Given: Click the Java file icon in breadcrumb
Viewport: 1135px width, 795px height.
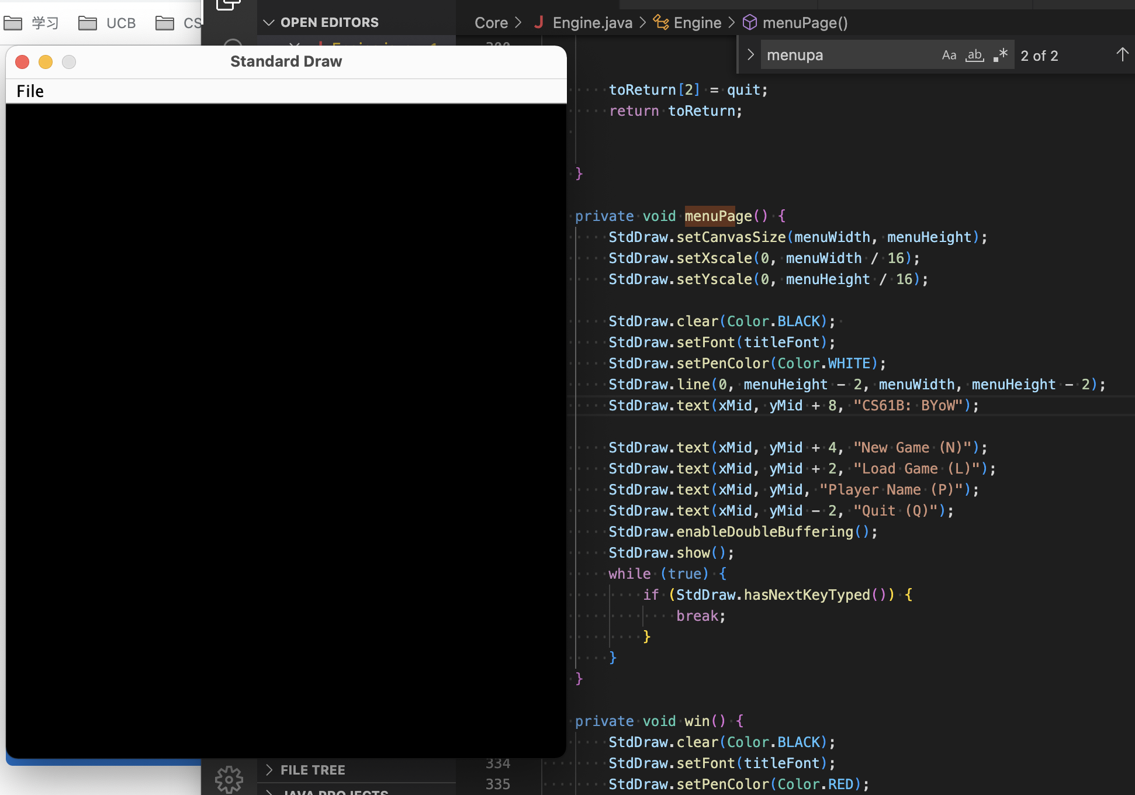Looking at the screenshot, I should pos(539,23).
